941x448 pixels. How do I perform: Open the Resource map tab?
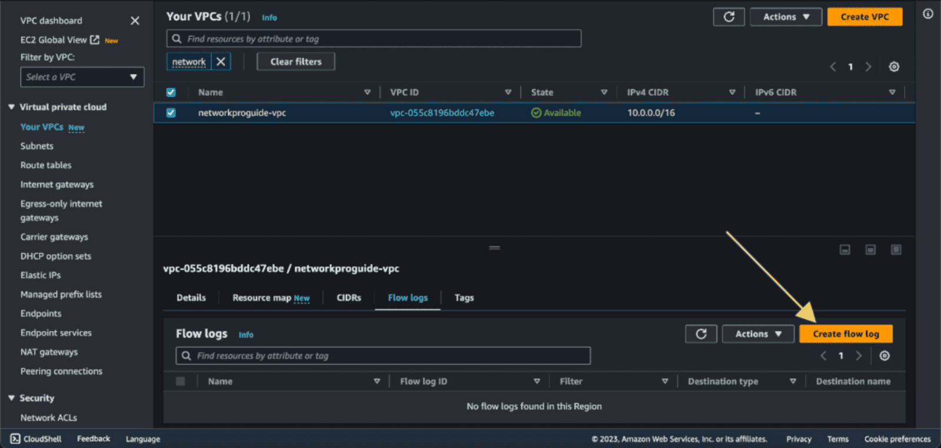271,298
